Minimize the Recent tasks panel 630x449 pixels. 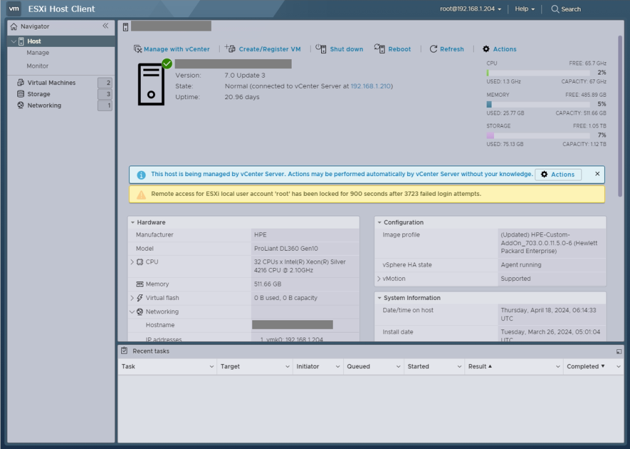(619, 351)
